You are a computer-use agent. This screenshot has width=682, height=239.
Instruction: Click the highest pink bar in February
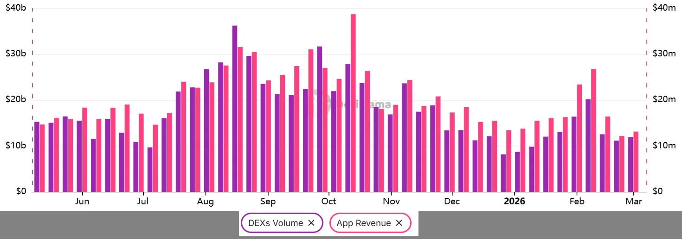coord(593,130)
